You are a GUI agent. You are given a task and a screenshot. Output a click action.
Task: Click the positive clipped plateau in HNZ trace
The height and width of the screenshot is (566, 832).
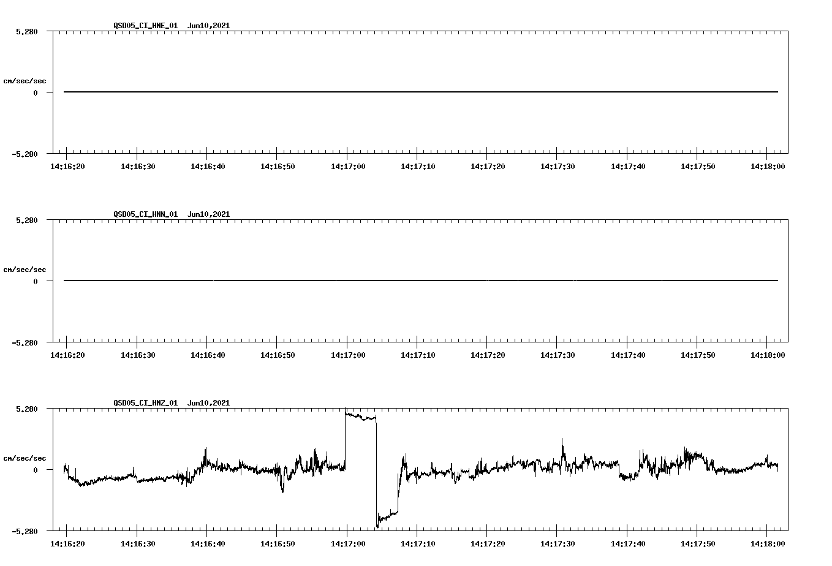coord(361,417)
